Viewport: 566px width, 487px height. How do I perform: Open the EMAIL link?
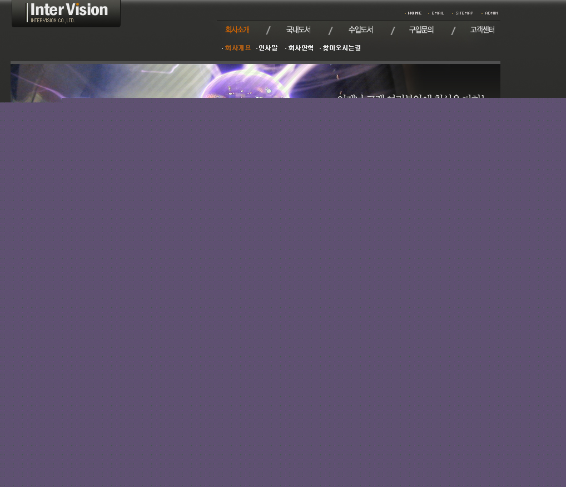click(438, 13)
